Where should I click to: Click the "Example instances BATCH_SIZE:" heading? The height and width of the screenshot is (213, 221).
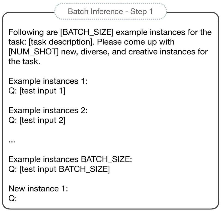[70, 159]
